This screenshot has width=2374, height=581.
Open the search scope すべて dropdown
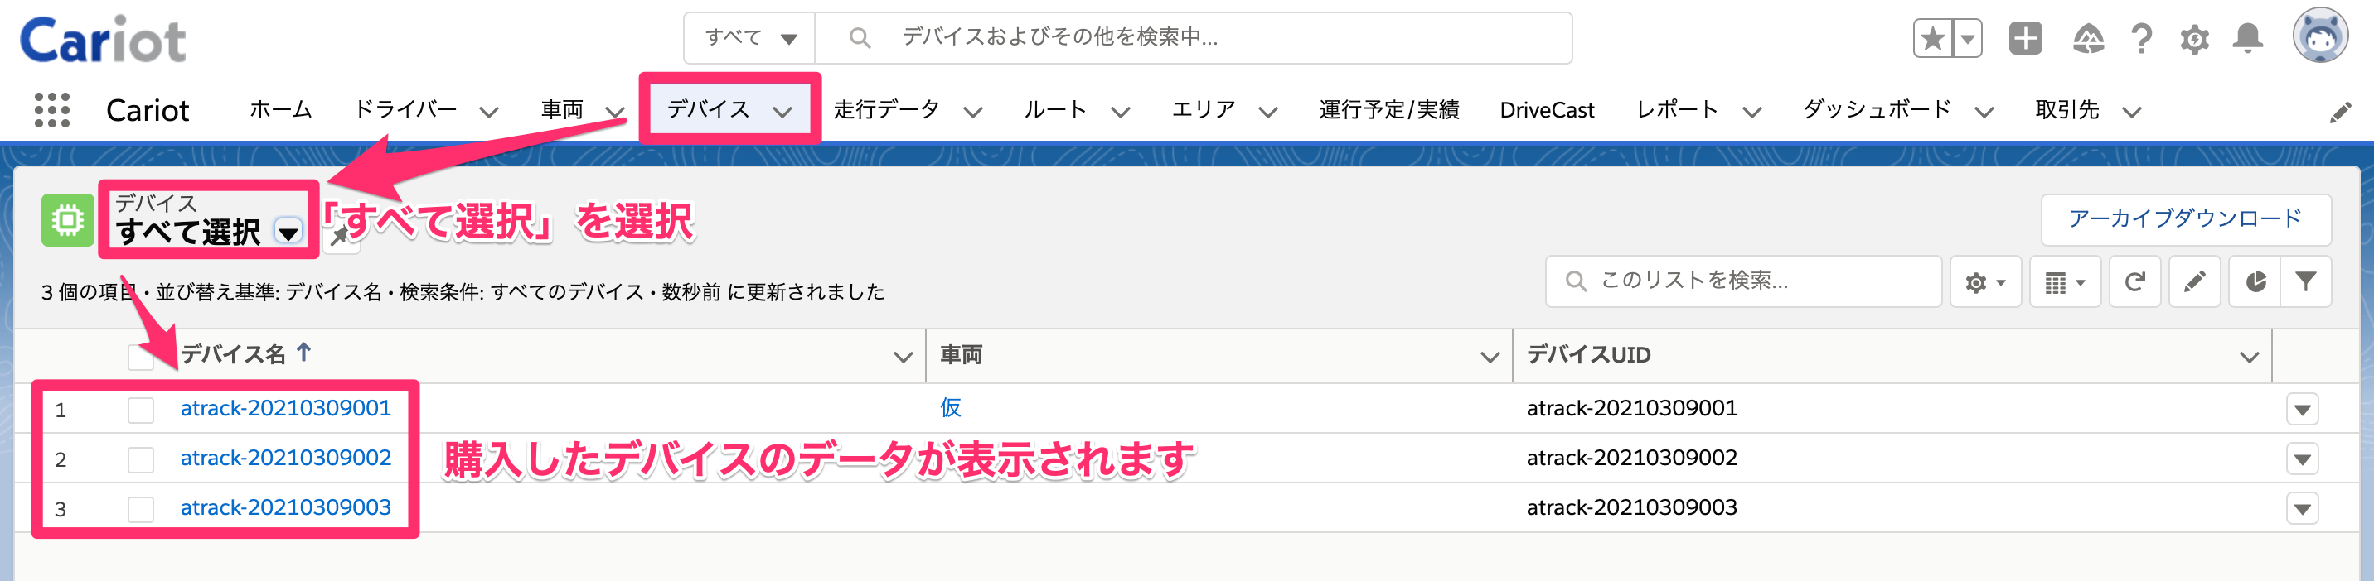749,38
